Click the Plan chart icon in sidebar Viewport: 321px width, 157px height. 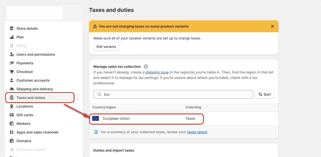(12, 37)
